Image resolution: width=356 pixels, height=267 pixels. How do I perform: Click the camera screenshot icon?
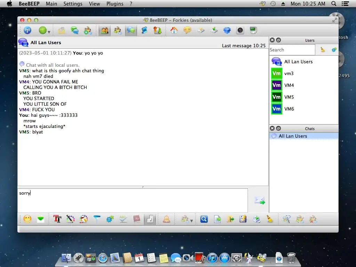tap(240, 30)
